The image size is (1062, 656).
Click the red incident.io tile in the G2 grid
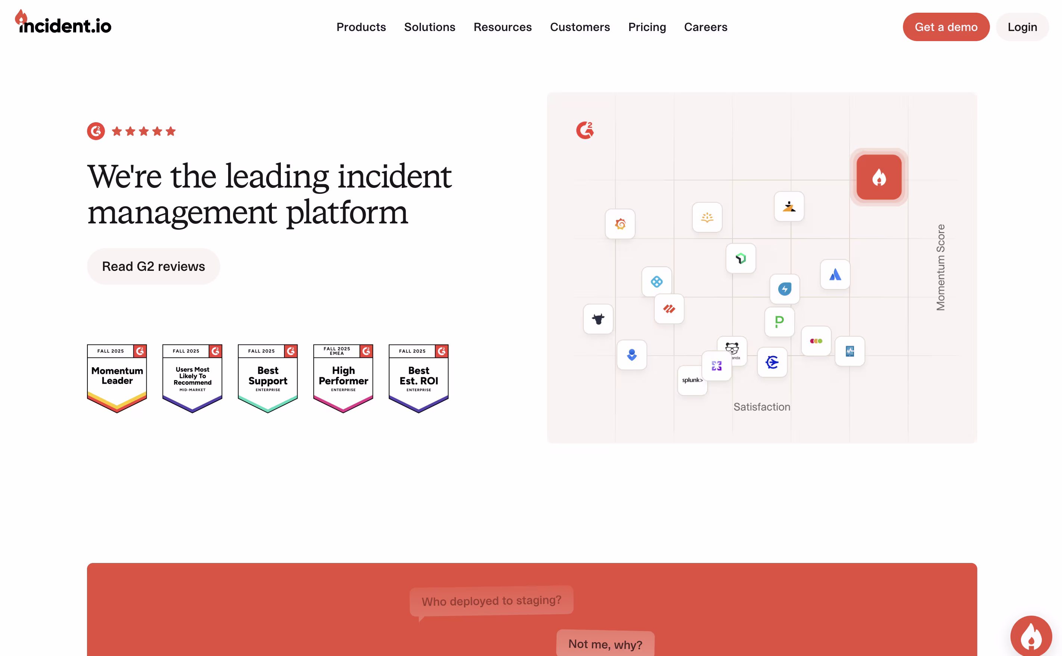pos(879,177)
